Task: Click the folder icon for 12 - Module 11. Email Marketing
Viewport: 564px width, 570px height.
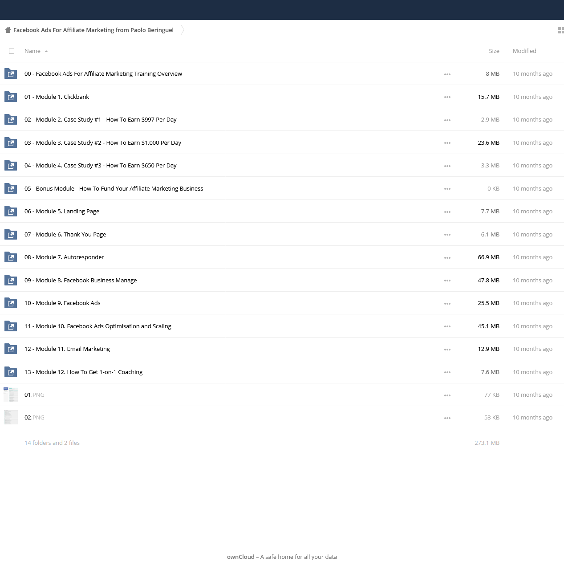Action: pyautogui.click(x=11, y=349)
